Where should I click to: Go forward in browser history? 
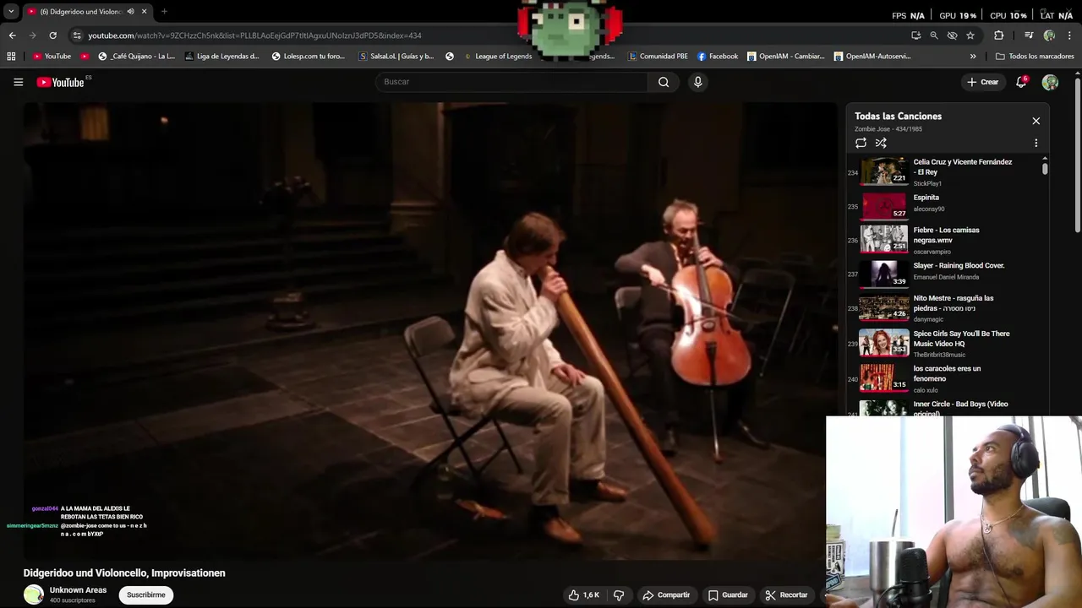click(32, 35)
